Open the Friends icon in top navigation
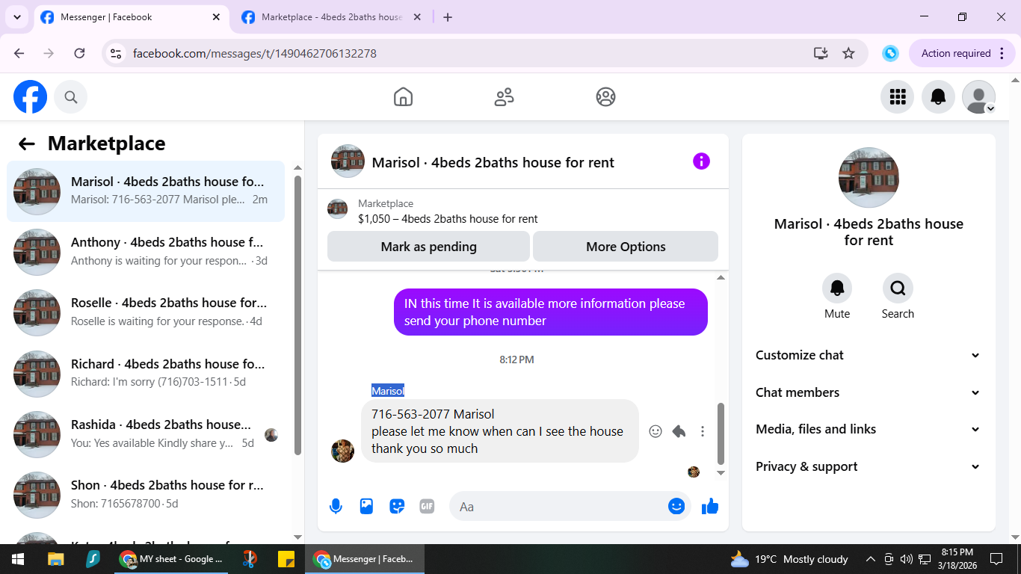1021x574 pixels. point(505,97)
